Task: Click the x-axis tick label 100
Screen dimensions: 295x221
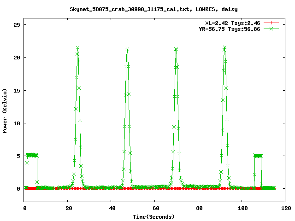Action: tap(243, 208)
